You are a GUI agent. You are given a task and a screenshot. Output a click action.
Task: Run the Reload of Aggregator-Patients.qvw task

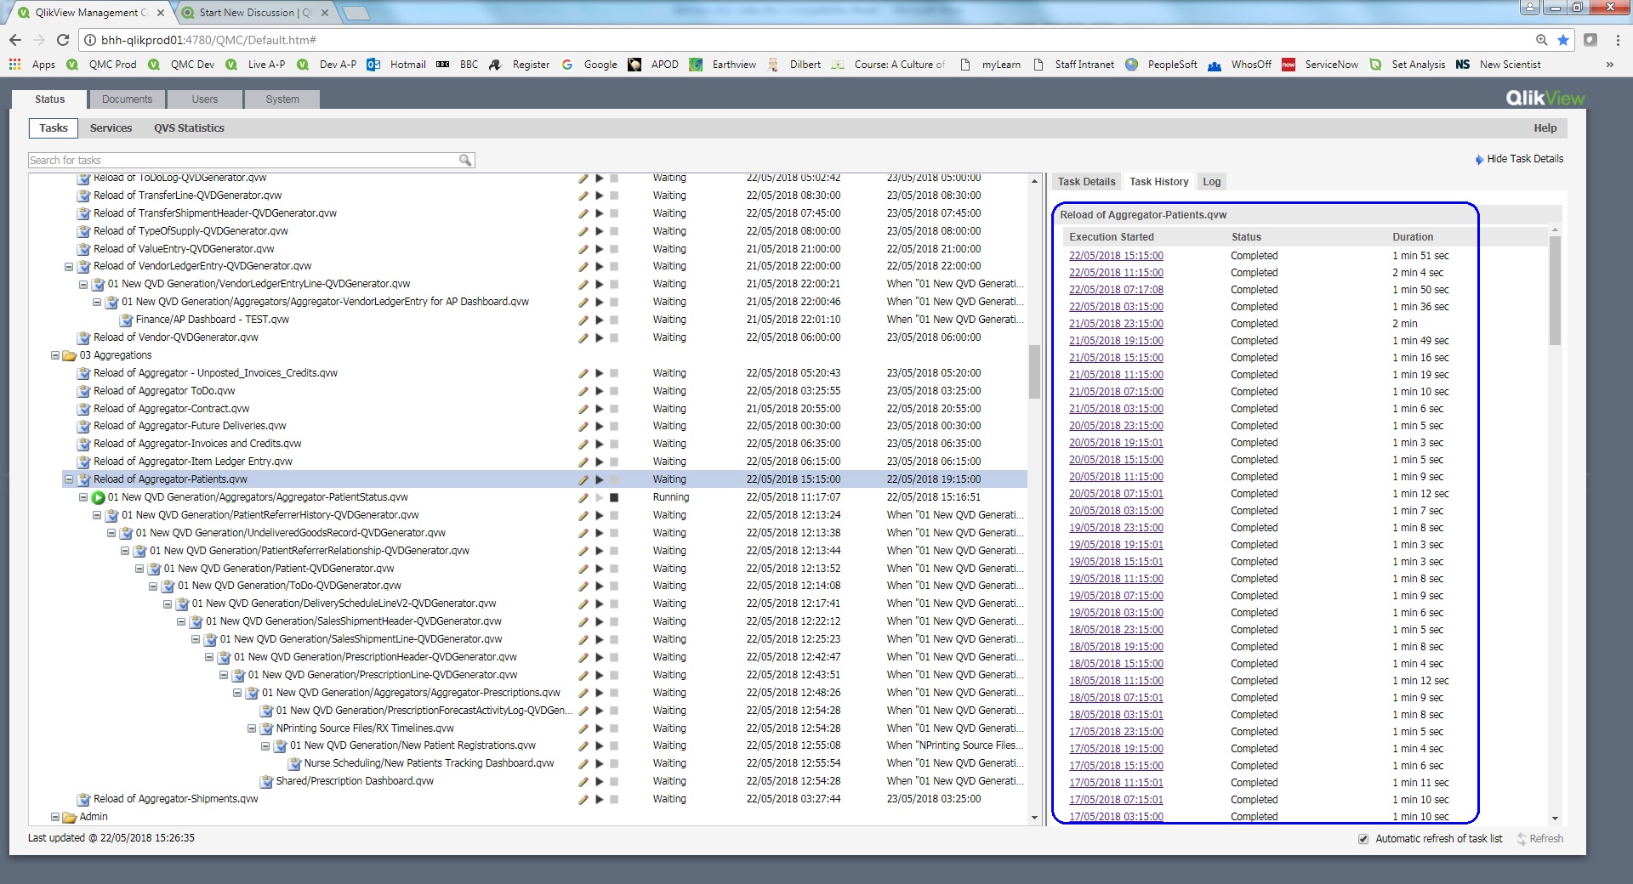click(599, 479)
